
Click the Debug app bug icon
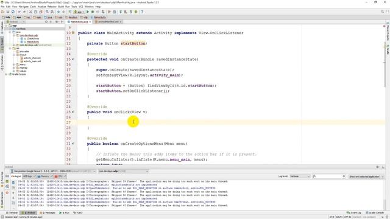[x=93, y=12]
